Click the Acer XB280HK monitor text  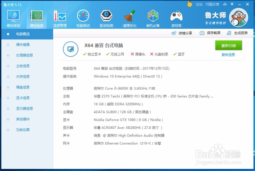click(128, 128)
